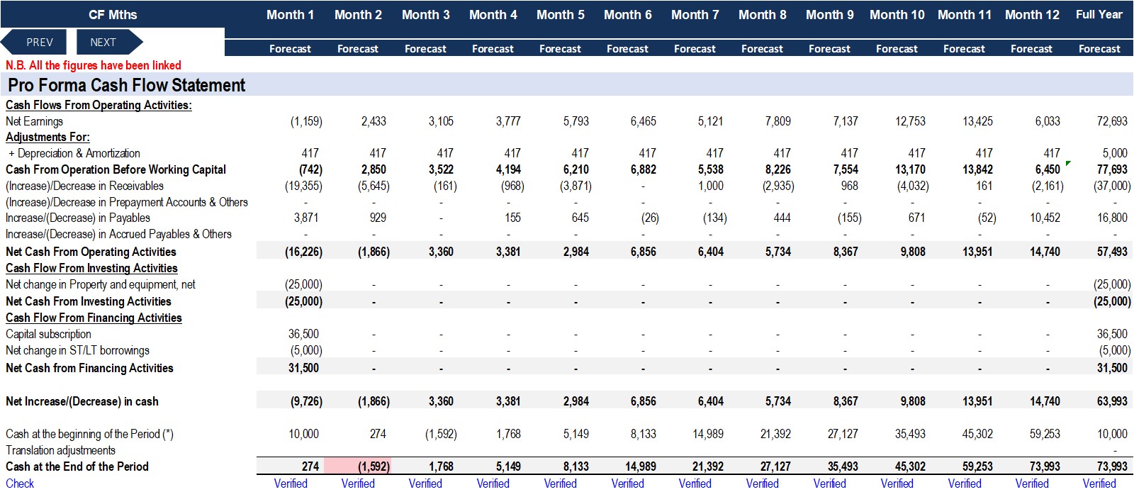
Task: Select Cash at the beginning of the Period label
Action: pos(89,434)
